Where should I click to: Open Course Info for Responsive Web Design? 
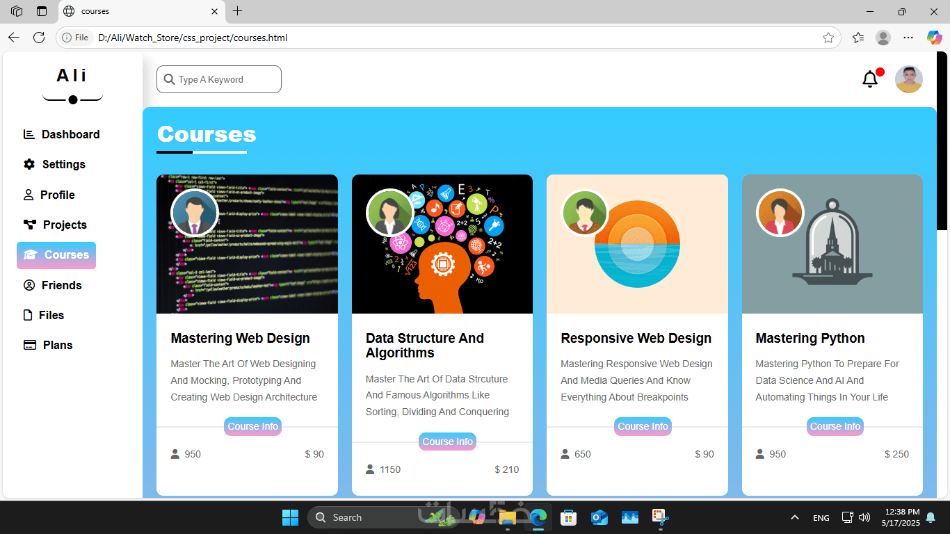[643, 426]
